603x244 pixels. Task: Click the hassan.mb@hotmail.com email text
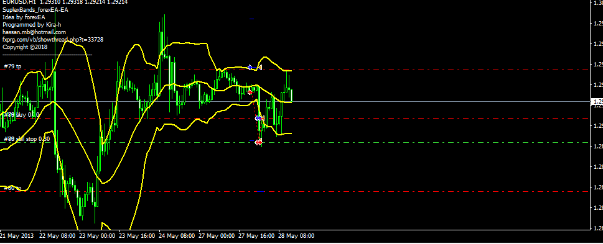click(x=34, y=32)
